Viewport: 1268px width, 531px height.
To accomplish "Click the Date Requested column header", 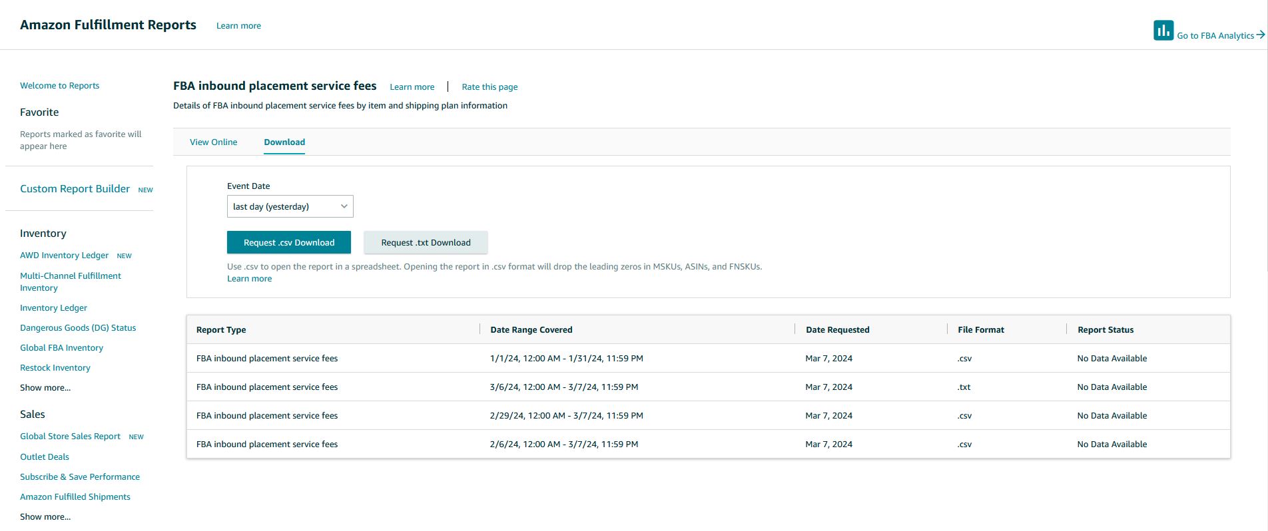I will pos(838,330).
